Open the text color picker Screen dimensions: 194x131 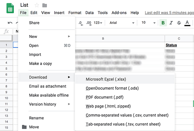pyautogui.click(x=187, y=23)
